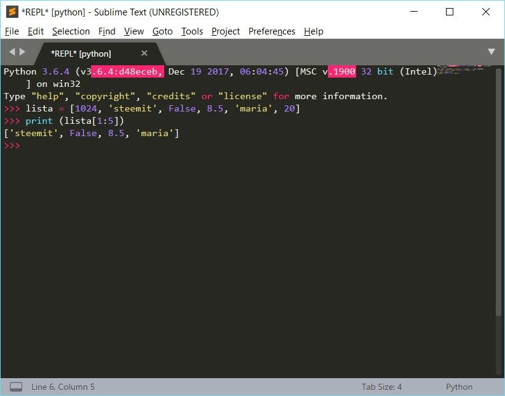Change indentation via Tab Size: 4
The width and height of the screenshot is (505, 396).
coord(381,387)
